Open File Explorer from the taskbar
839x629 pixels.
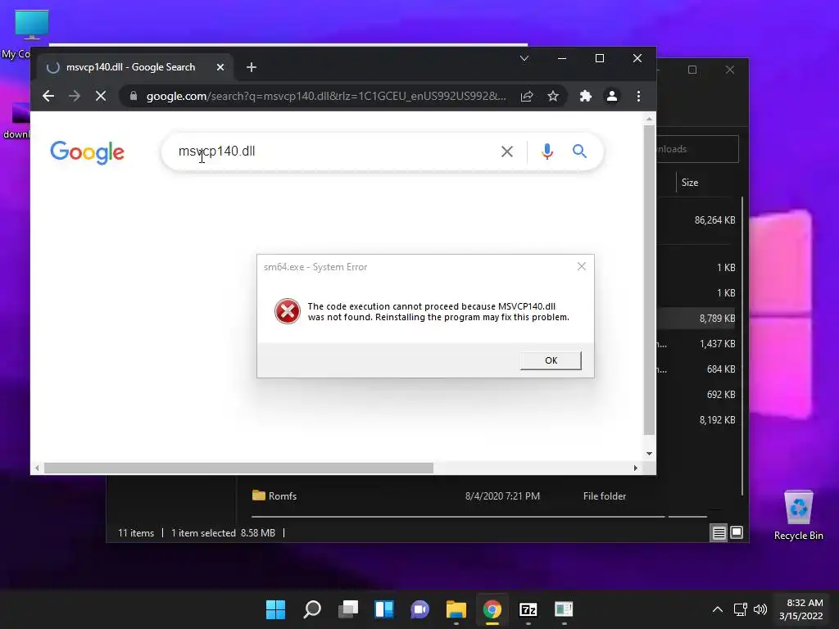(x=456, y=609)
